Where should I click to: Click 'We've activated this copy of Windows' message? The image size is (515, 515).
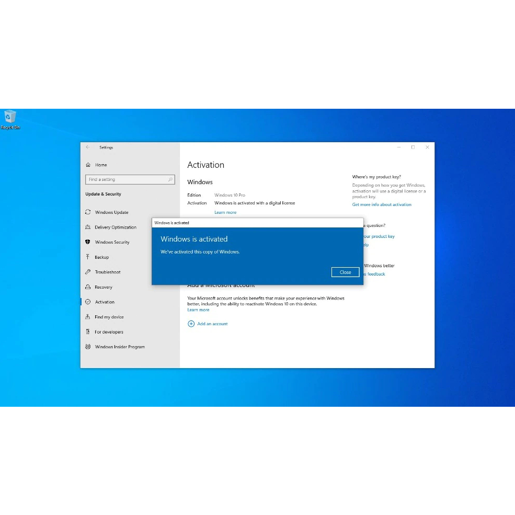tap(200, 252)
